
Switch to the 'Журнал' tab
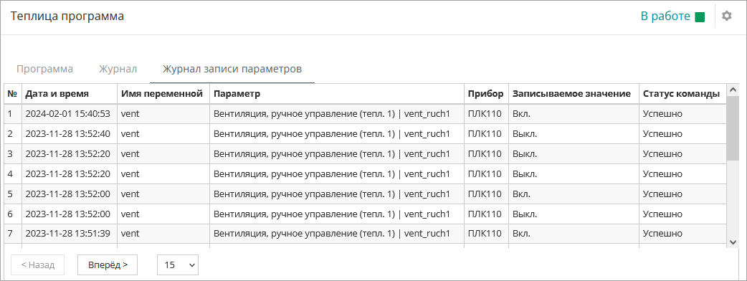(118, 69)
